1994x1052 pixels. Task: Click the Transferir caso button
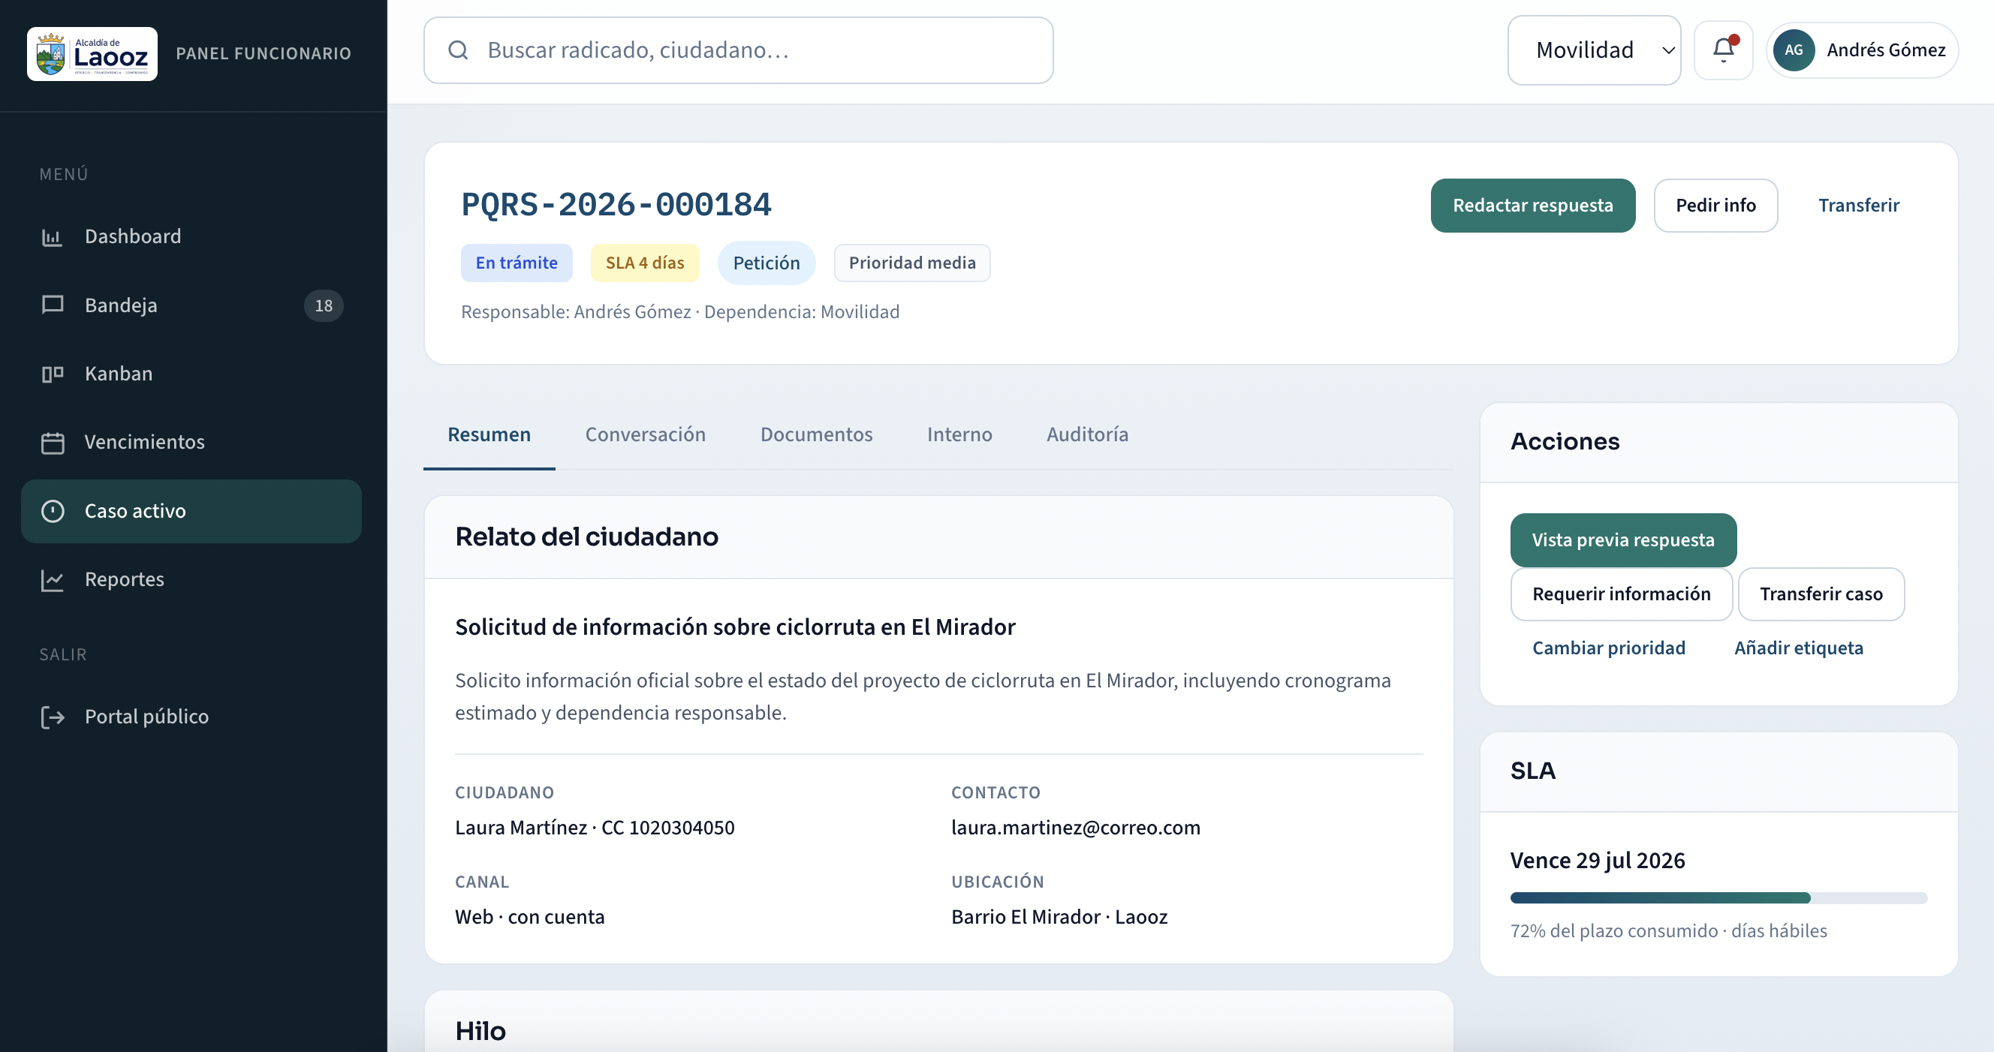(x=1821, y=594)
